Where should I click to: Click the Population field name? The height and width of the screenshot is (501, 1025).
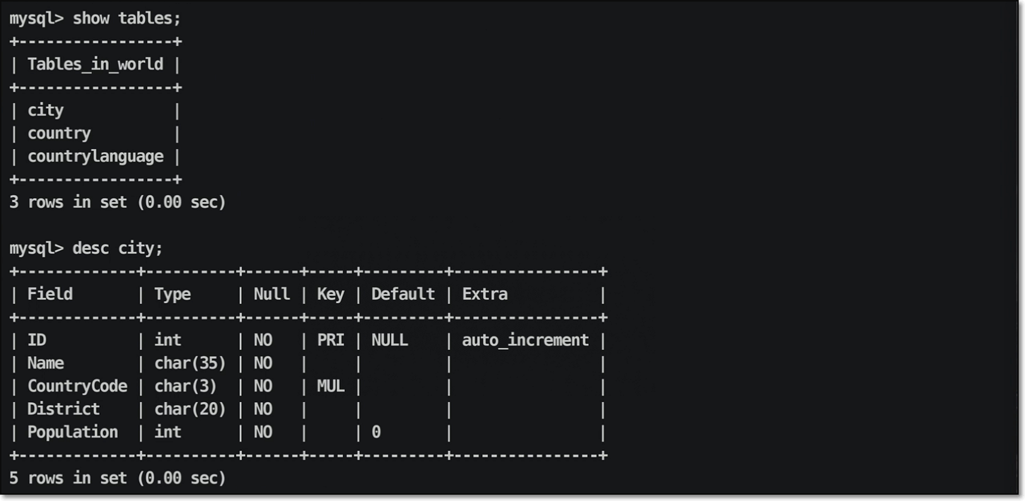[x=73, y=432]
